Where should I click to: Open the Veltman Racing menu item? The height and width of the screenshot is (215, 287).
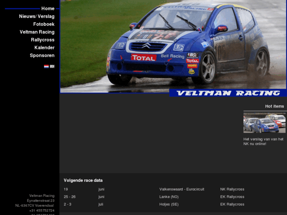click(x=37, y=32)
